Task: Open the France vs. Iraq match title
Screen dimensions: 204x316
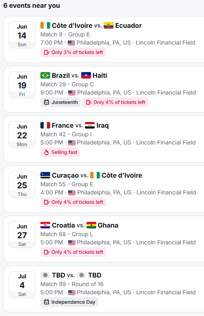Action: coord(75,125)
